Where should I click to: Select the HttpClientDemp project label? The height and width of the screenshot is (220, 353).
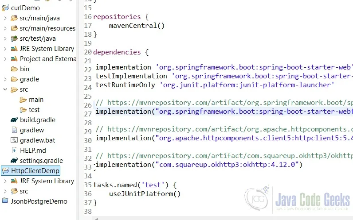35,171
